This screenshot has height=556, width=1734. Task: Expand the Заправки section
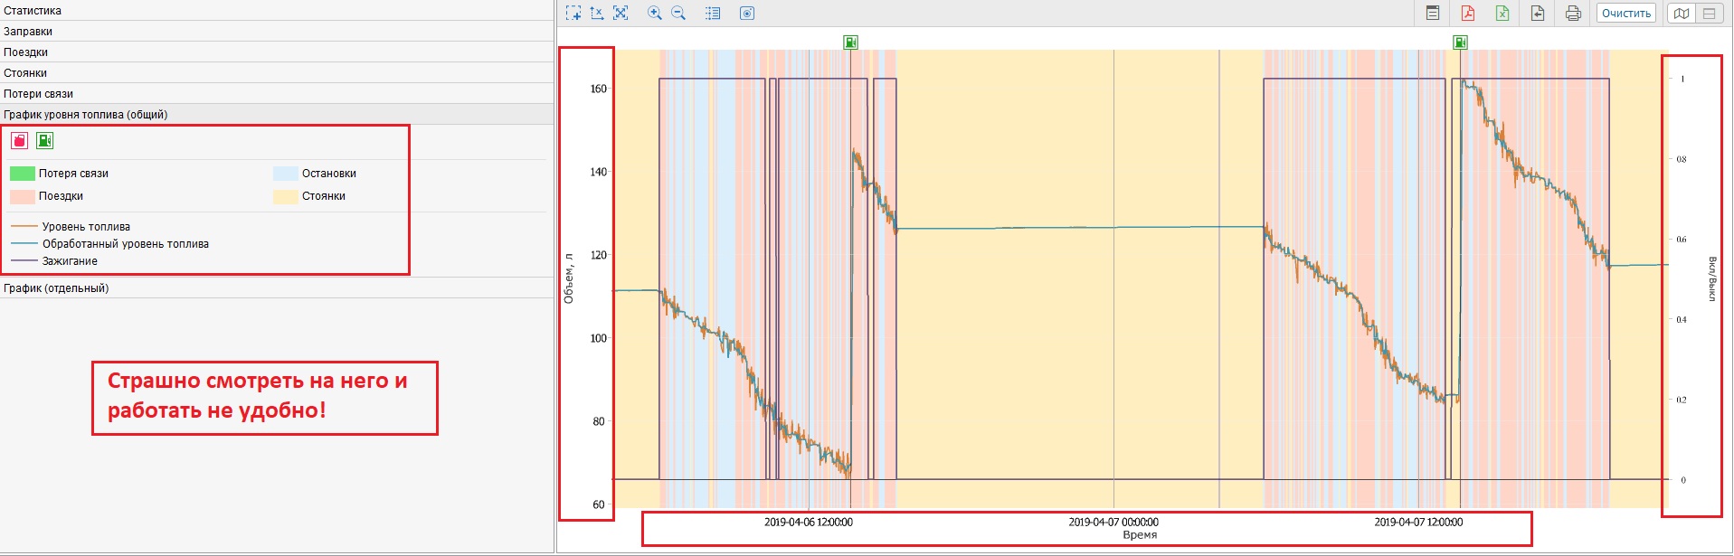coord(28,32)
